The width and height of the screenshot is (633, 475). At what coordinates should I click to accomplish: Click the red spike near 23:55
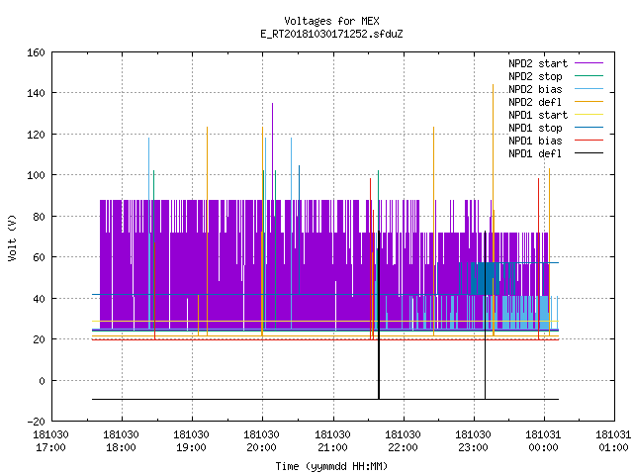(538, 258)
